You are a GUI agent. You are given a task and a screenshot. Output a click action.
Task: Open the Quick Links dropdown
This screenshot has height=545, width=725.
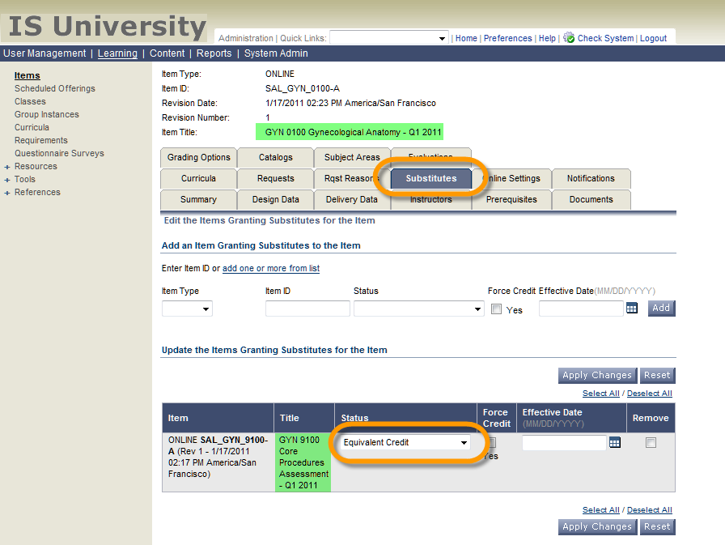pos(388,37)
